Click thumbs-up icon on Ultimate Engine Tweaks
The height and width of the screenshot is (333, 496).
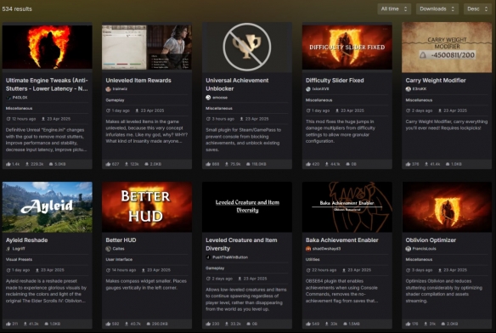click(8, 164)
